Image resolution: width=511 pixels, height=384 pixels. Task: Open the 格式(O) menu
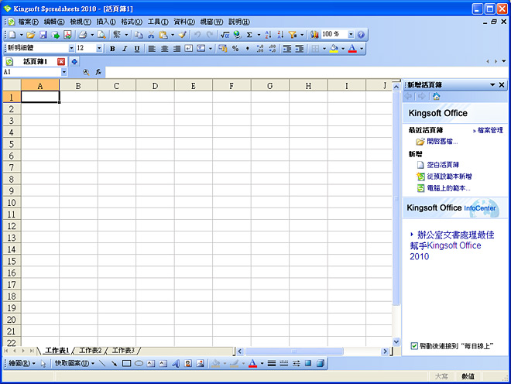coord(132,22)
